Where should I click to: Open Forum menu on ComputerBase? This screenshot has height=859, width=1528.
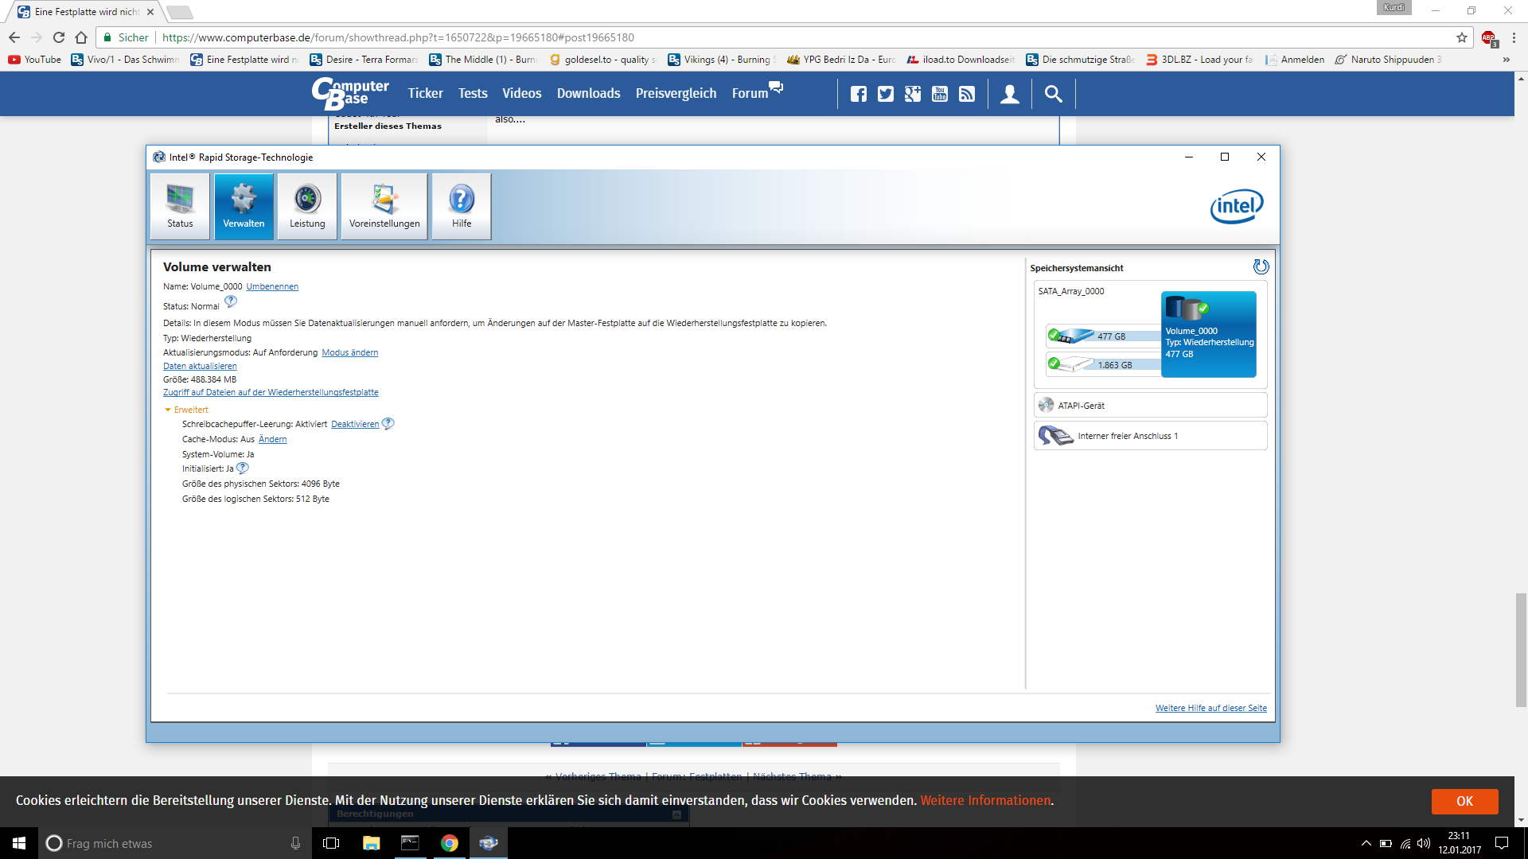click(750, 94)
